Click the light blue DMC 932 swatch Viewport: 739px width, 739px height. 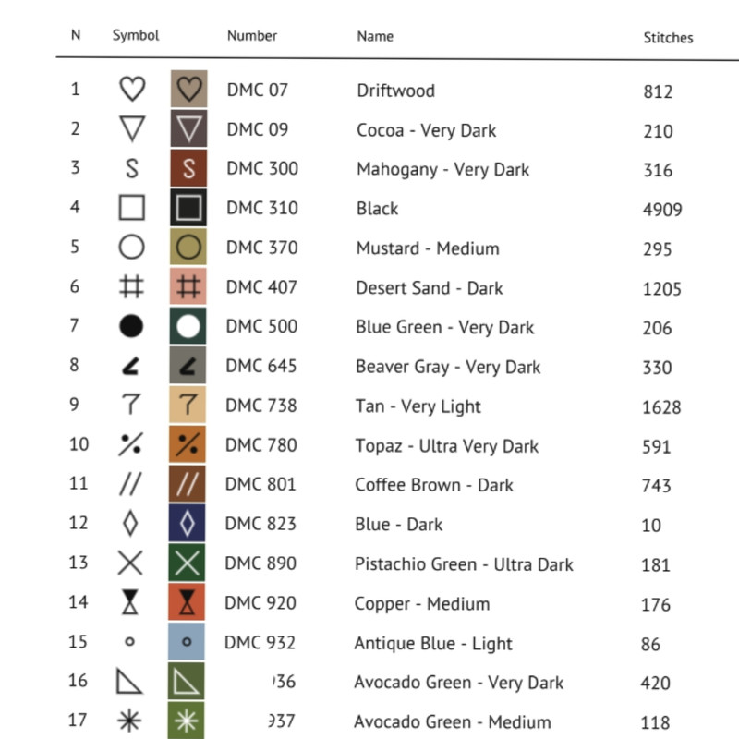tap(188, 641)
